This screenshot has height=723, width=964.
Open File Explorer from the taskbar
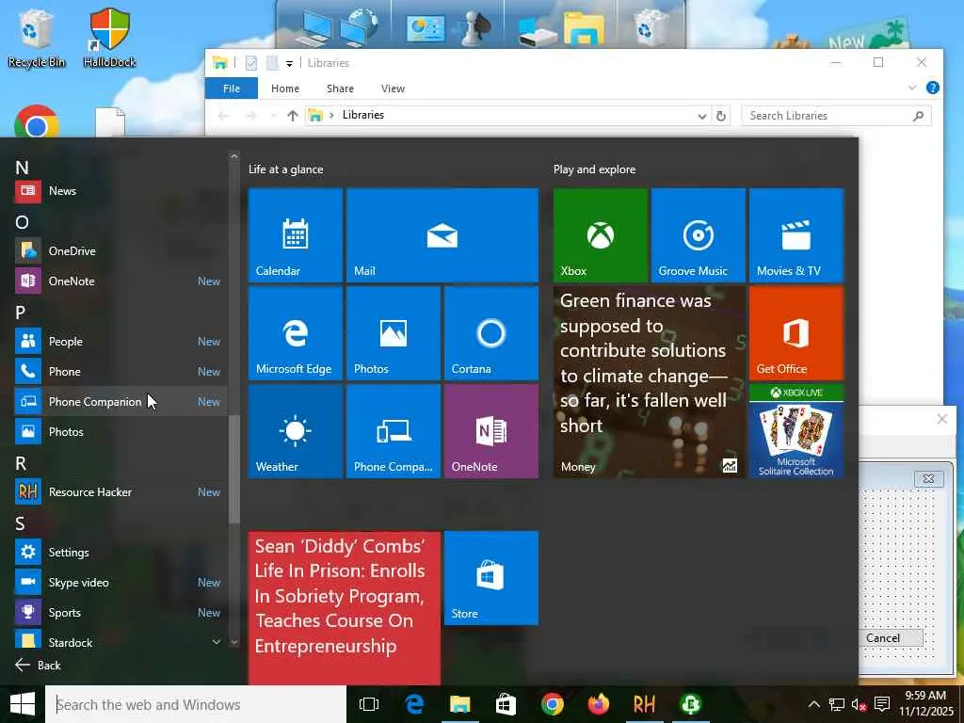pos(459,704)
